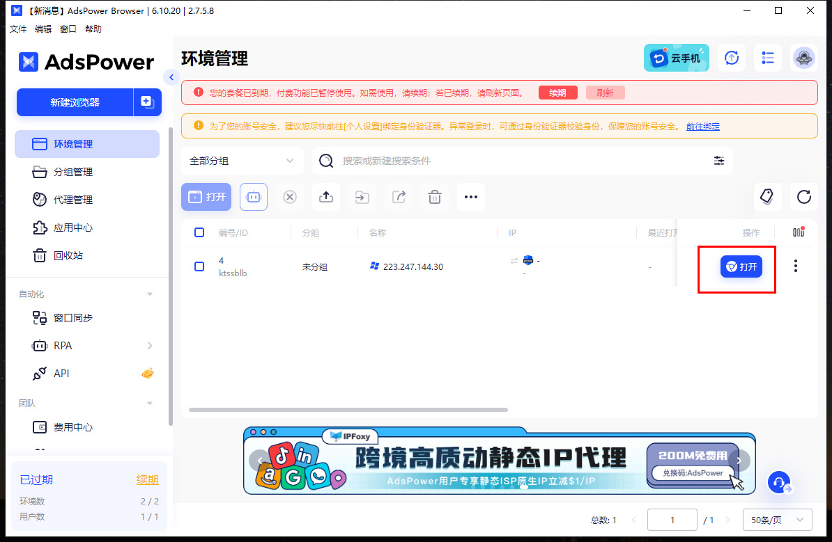Click the sidebar vertical scrollbar
832x542 pixels.
point(170,276)
